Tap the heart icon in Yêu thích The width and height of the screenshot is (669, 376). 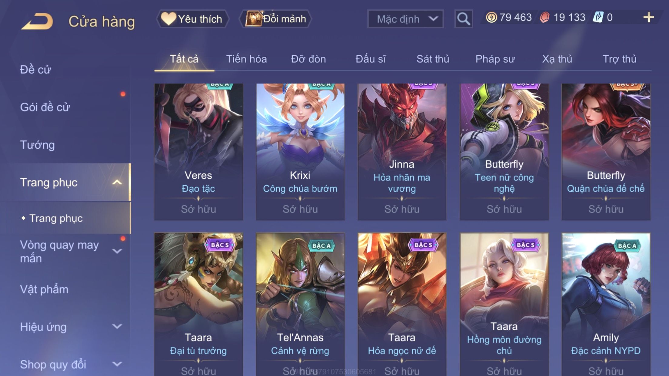168,18
